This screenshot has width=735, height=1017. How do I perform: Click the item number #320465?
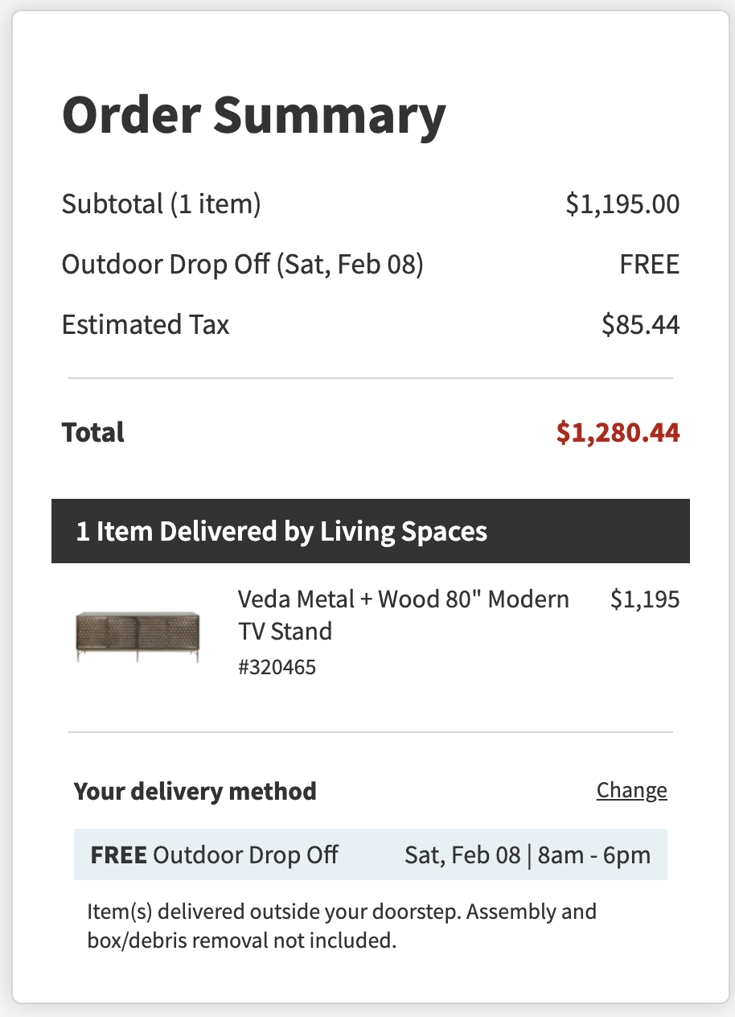click(x=277, y=667)
